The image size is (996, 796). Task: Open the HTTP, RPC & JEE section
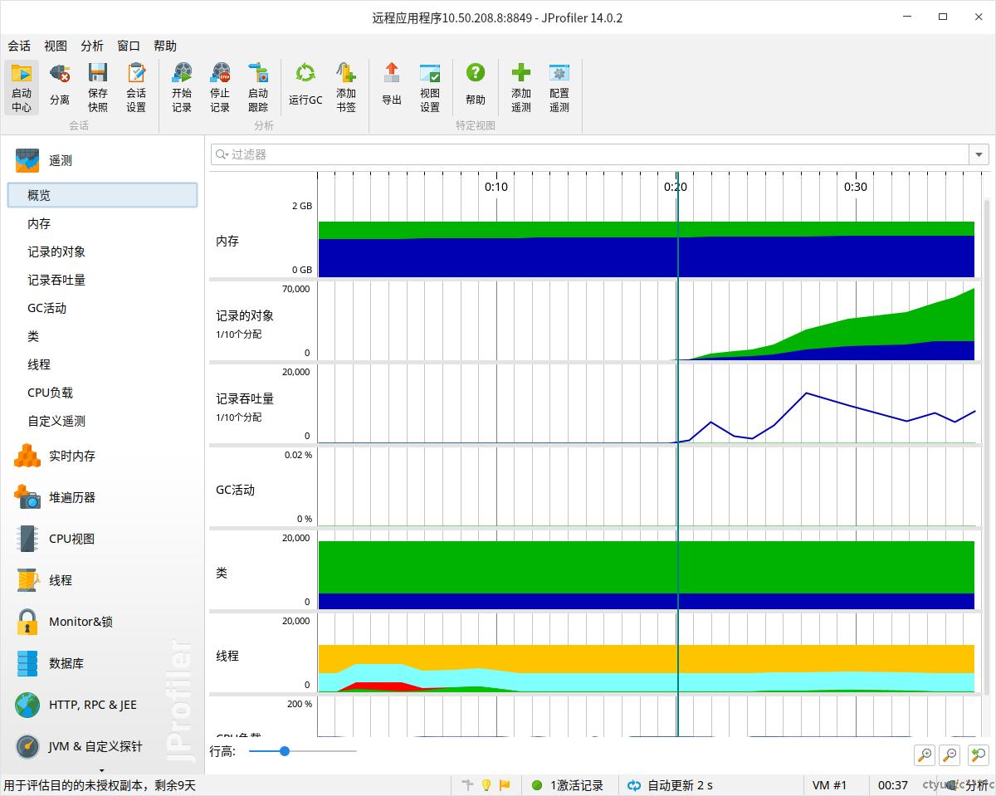(x=102, y=705)
